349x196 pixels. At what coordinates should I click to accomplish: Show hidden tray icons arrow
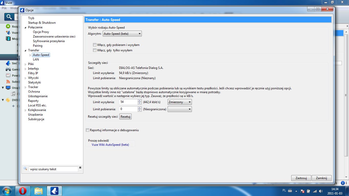(x=296, y=191)
